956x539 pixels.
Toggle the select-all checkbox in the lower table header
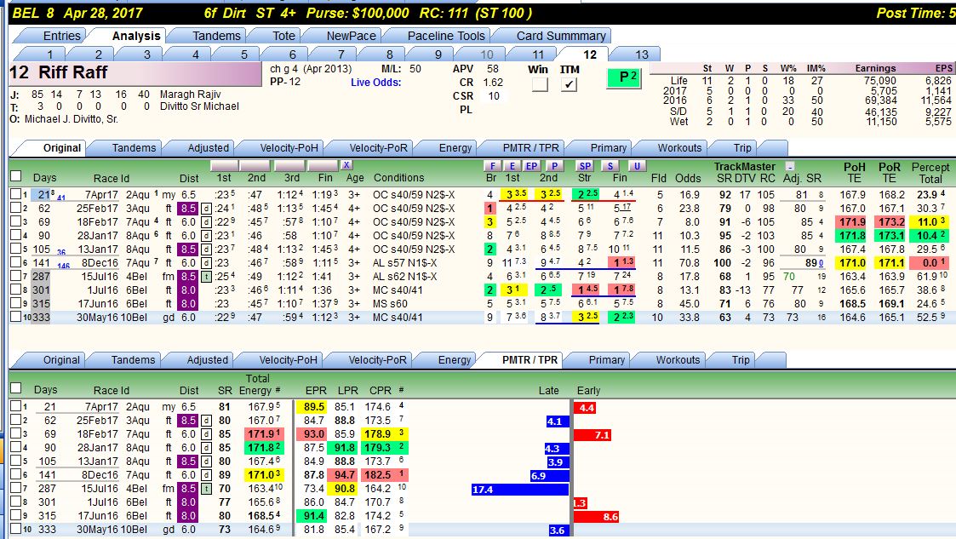pyautogui.click(x=16, y=388)
